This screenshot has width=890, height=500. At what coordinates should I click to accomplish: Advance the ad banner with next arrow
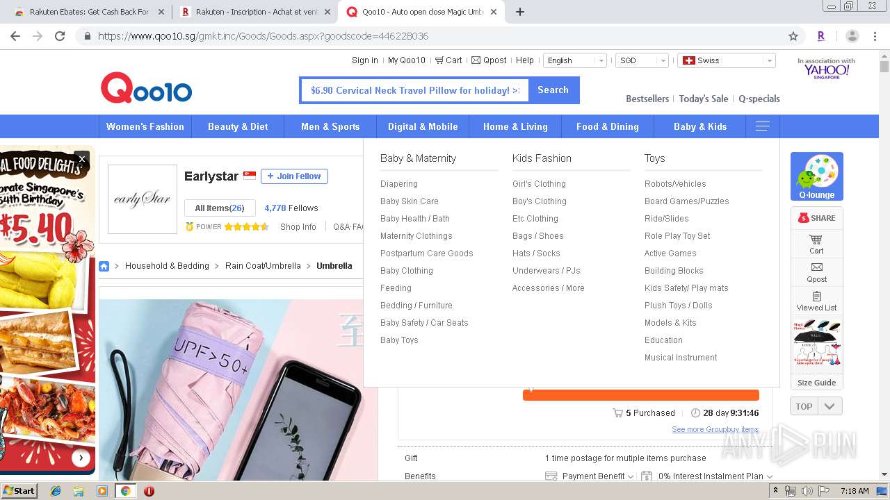(x=81, y=458)
